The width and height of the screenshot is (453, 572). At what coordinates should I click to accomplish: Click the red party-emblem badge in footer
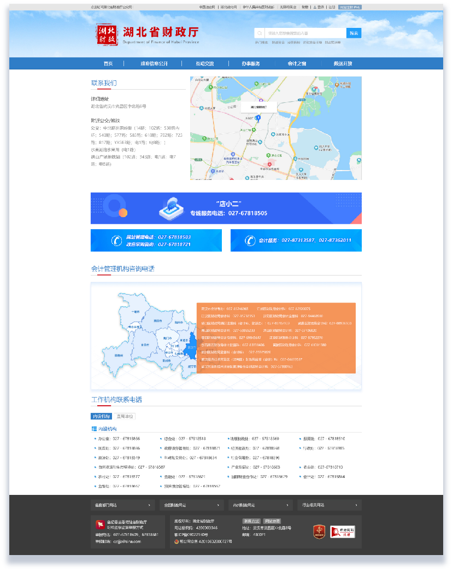pos(319,532)
